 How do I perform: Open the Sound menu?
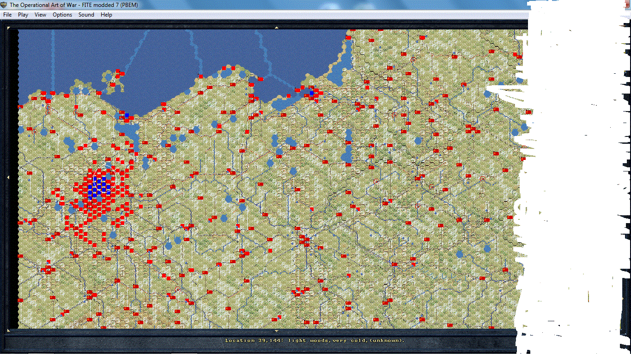coord(86,15)
